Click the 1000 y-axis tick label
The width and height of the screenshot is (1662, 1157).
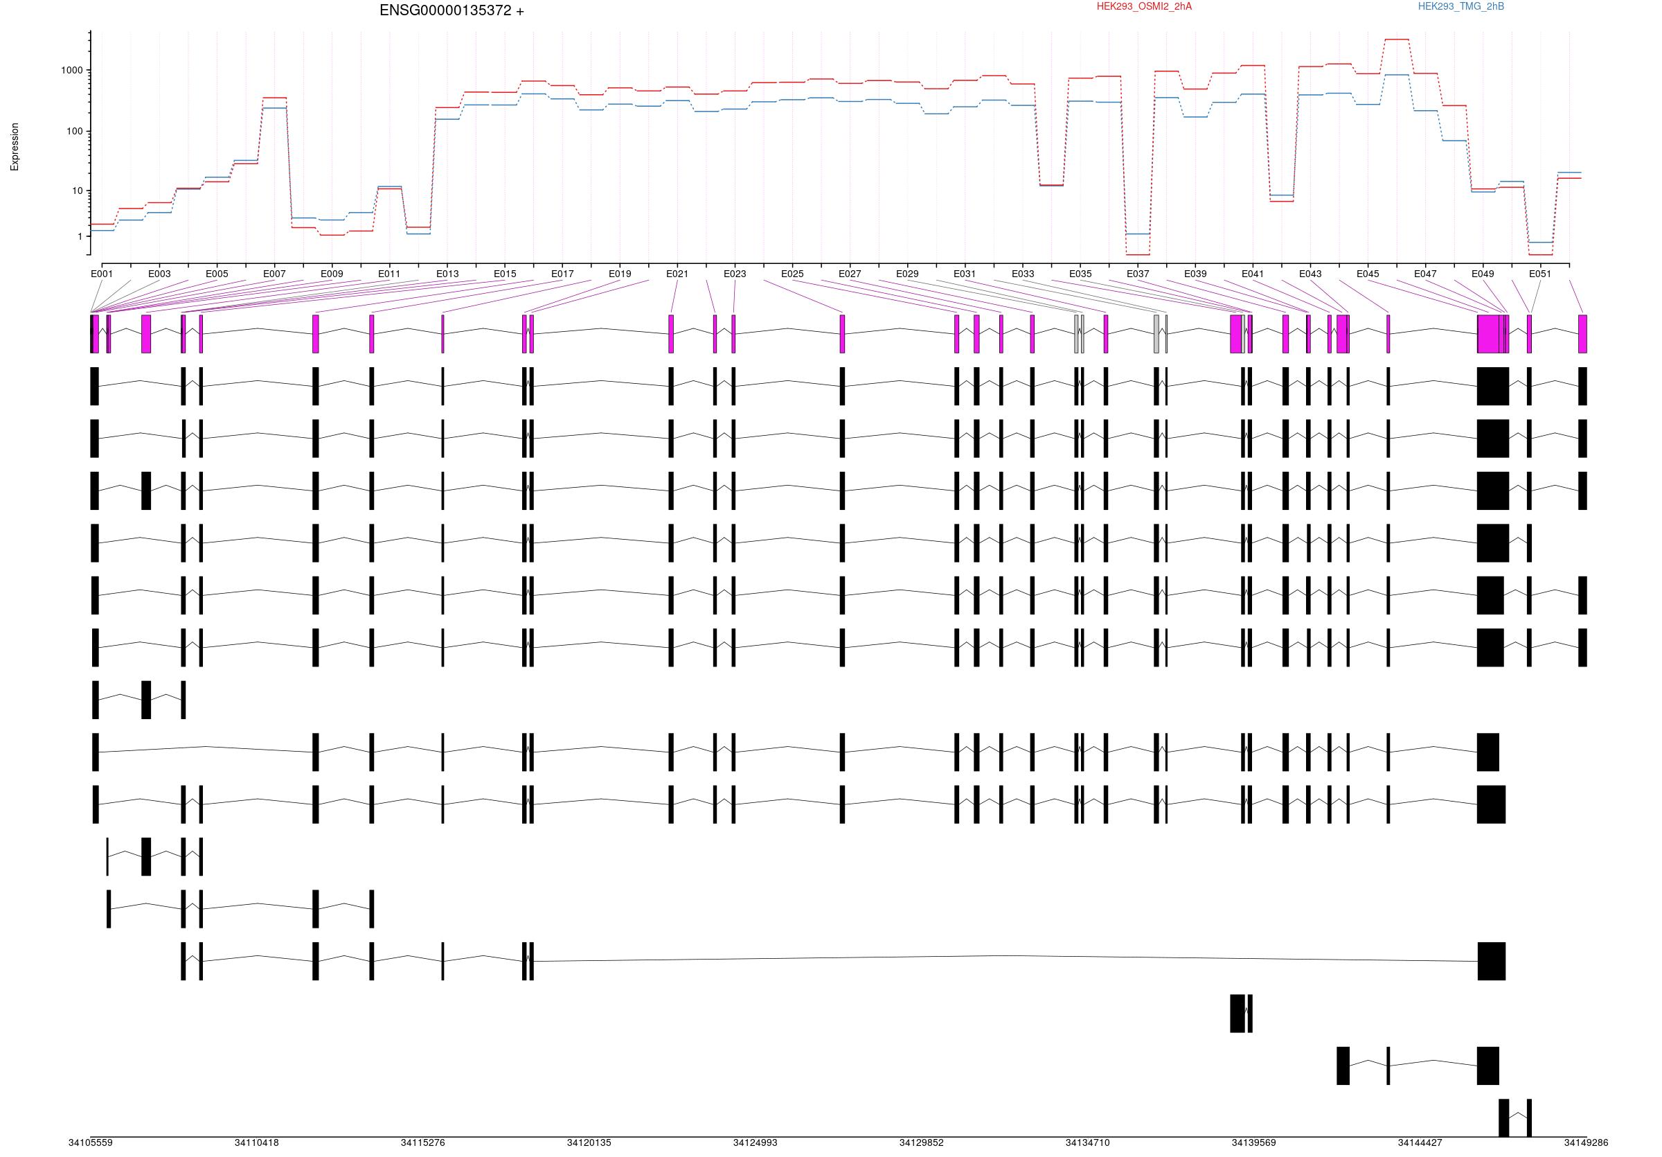click(71, 71)
